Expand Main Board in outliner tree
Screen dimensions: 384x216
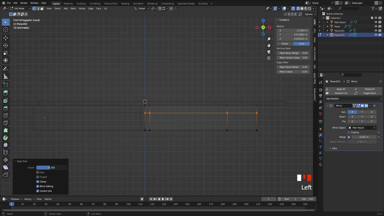point(328,22)
